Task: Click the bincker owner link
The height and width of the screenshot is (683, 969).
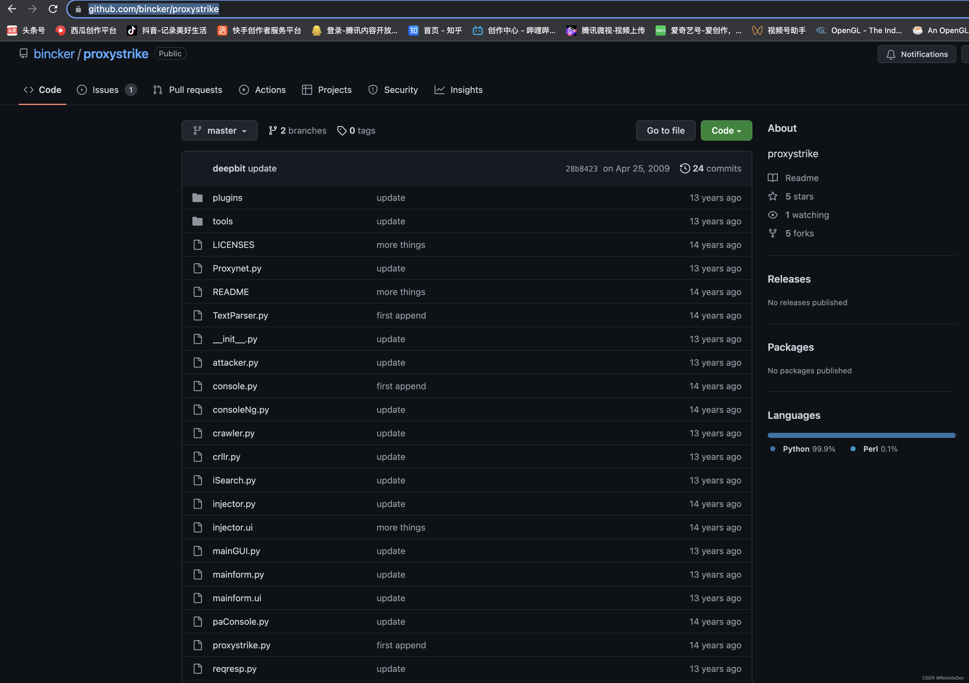Action: 54,54
